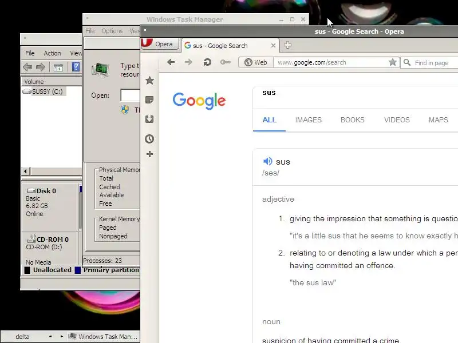Click the console tree icon in Disk Management
Screen dimensions: 458x343
58,67
